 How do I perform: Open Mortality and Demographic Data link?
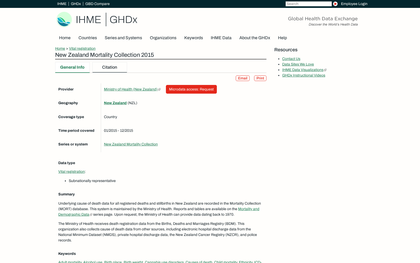[x=249, y=209]
